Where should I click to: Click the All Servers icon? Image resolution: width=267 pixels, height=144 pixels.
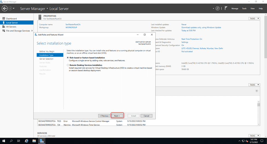pos(4,27)
